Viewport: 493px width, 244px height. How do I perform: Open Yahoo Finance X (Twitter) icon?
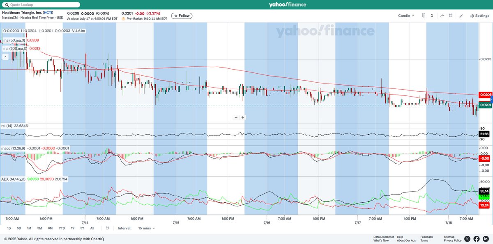(x=468, y=239)
